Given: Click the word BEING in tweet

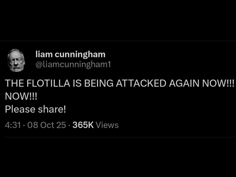Looking at the screenshot, I should click(99, 83).
